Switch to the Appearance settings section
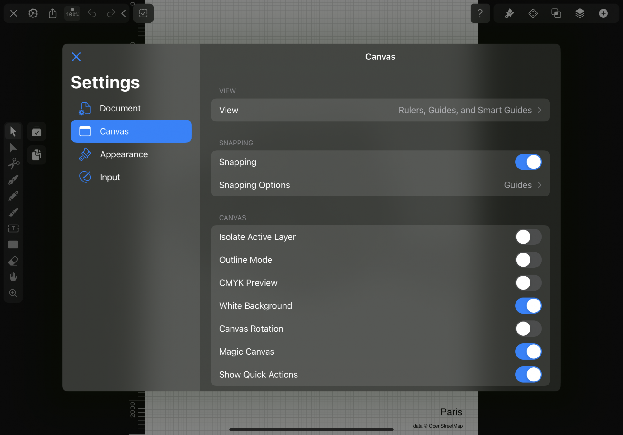The image size is (623, 435). pyautogui.click(x=124, y=154)
